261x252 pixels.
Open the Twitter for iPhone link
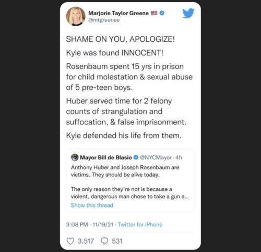(x=140, y=224)
